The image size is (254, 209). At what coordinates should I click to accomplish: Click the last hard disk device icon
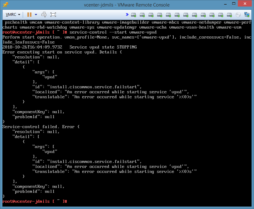coord(229,14)
